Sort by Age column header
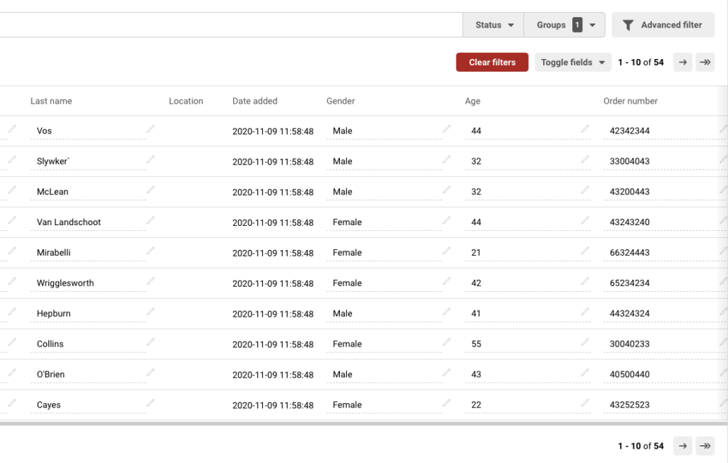This screenshot has width=728, height=463. tap(473, 101)
